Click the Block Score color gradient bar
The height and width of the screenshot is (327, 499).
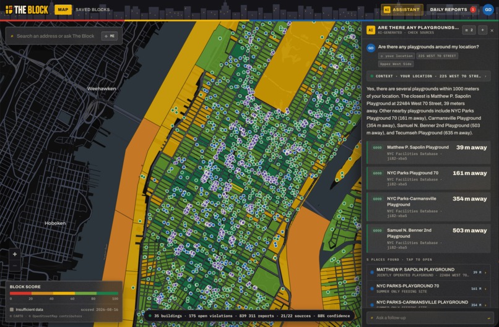pyautogui.click(x=64, y=294)
